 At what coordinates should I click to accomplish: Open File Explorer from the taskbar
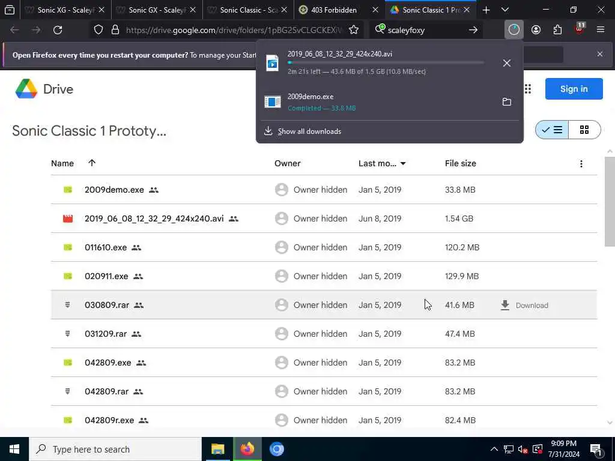coord(217,449)
